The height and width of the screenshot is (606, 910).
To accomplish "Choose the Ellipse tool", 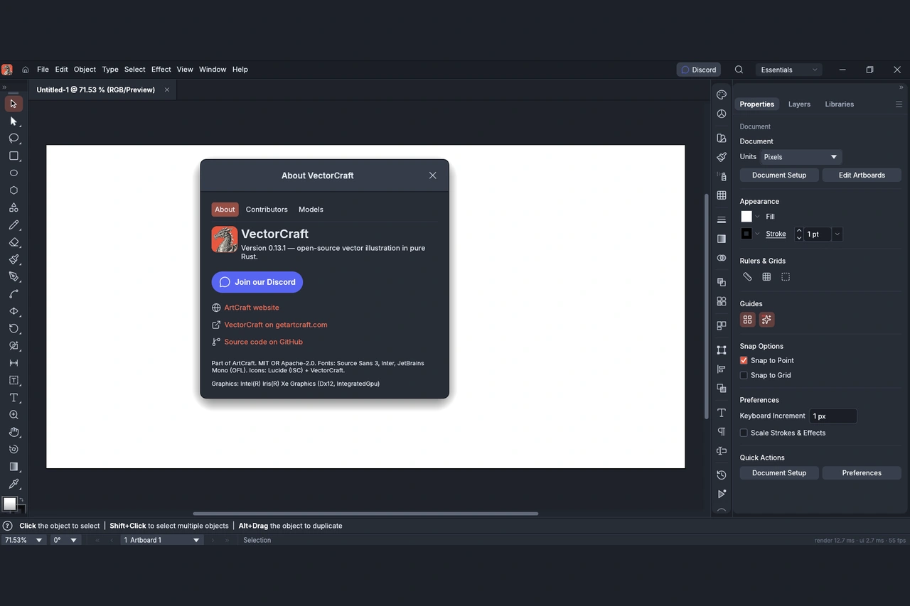I will (x=14, y=173).
